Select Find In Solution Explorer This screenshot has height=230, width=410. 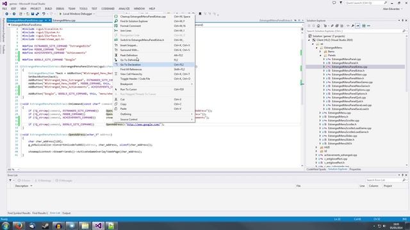[x=154, y=21]
